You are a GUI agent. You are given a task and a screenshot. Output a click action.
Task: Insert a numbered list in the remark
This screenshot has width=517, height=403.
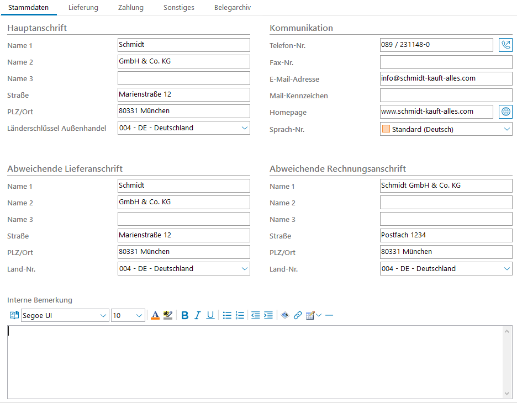tap(240, 315)
